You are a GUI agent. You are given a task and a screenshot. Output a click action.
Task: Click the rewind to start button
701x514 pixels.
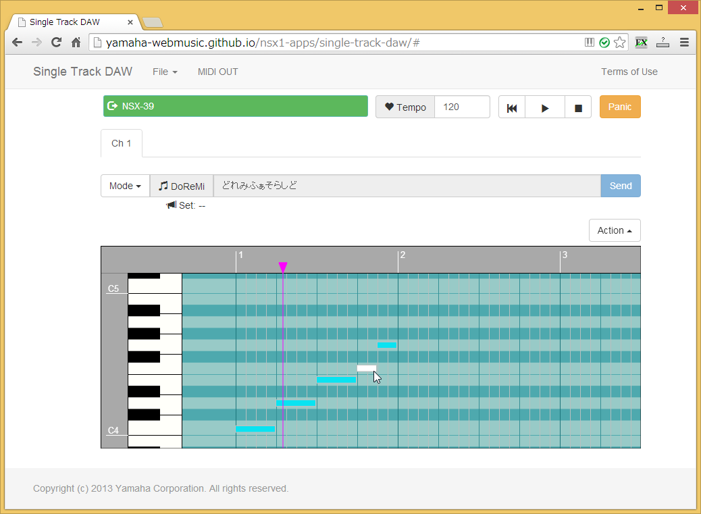[512, 107]
